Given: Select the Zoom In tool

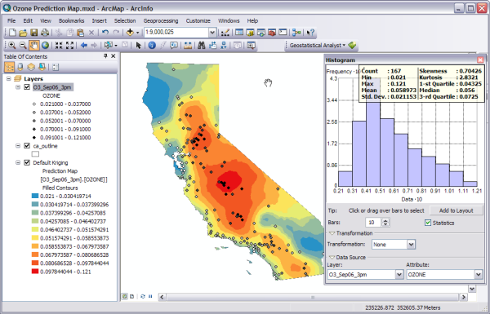Looking at the screenshot, I should click(x=12, y=46).
